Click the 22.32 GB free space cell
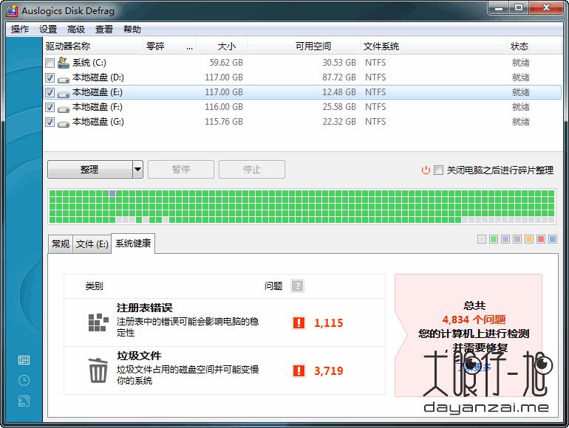The height and width of the screenshot is (428, 569). click(x=339, y=122)
